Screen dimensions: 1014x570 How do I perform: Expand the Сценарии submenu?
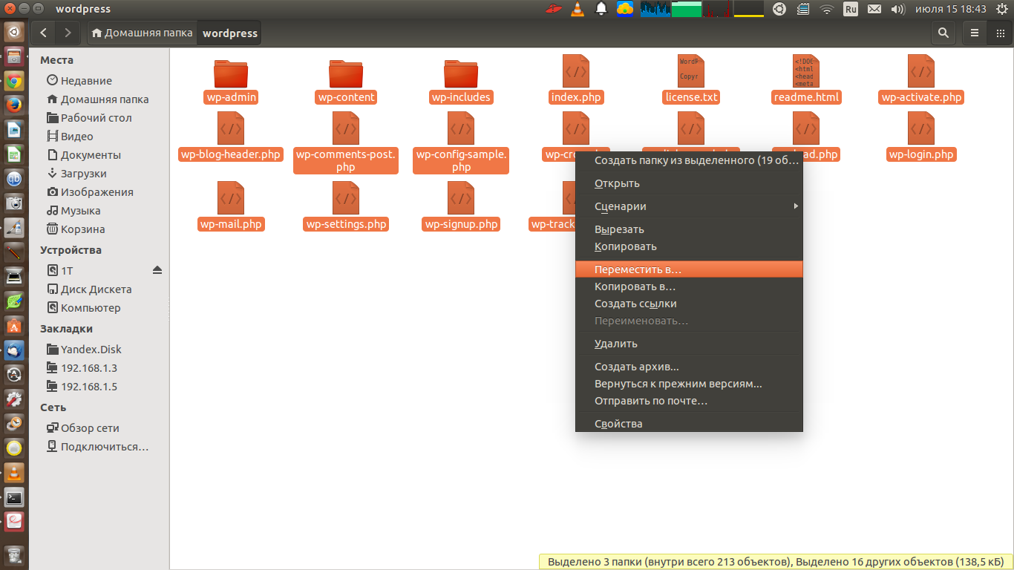689,206
